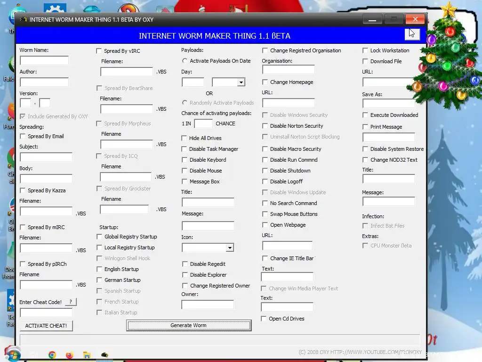
Task: Enable Change Homepage checkbox
Action: (265, 82)
